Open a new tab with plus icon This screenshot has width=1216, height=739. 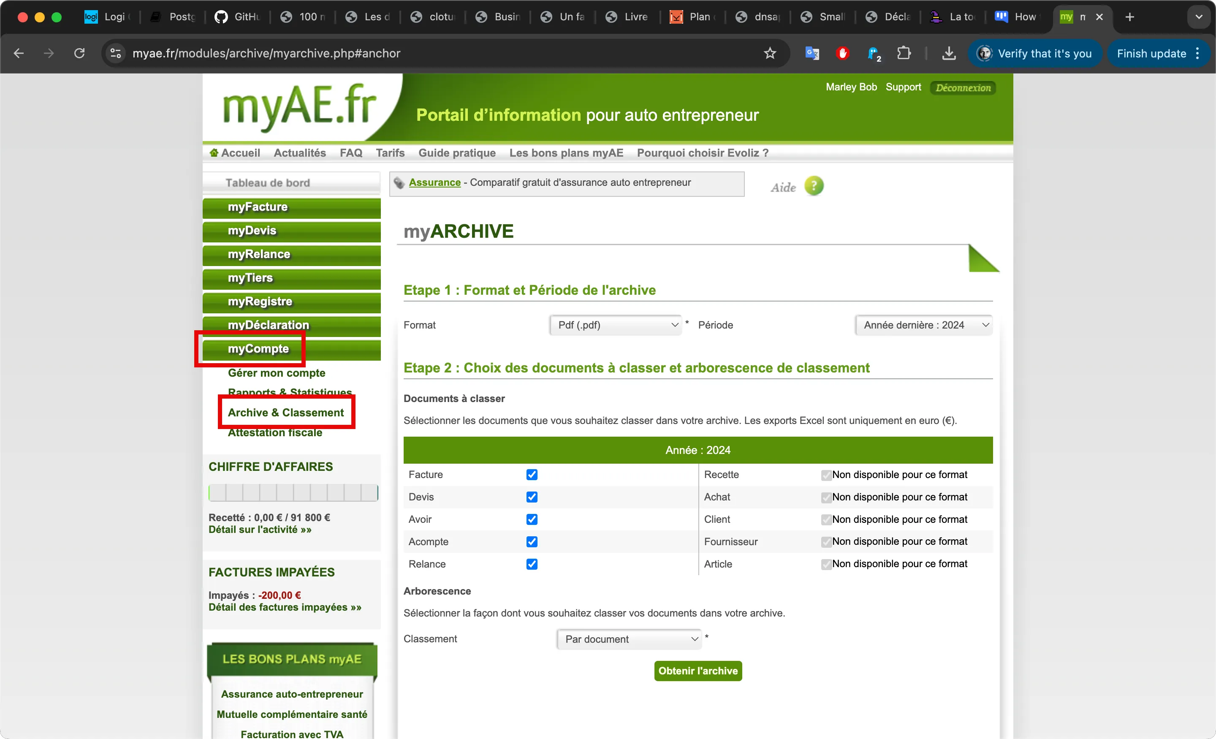1129,17
